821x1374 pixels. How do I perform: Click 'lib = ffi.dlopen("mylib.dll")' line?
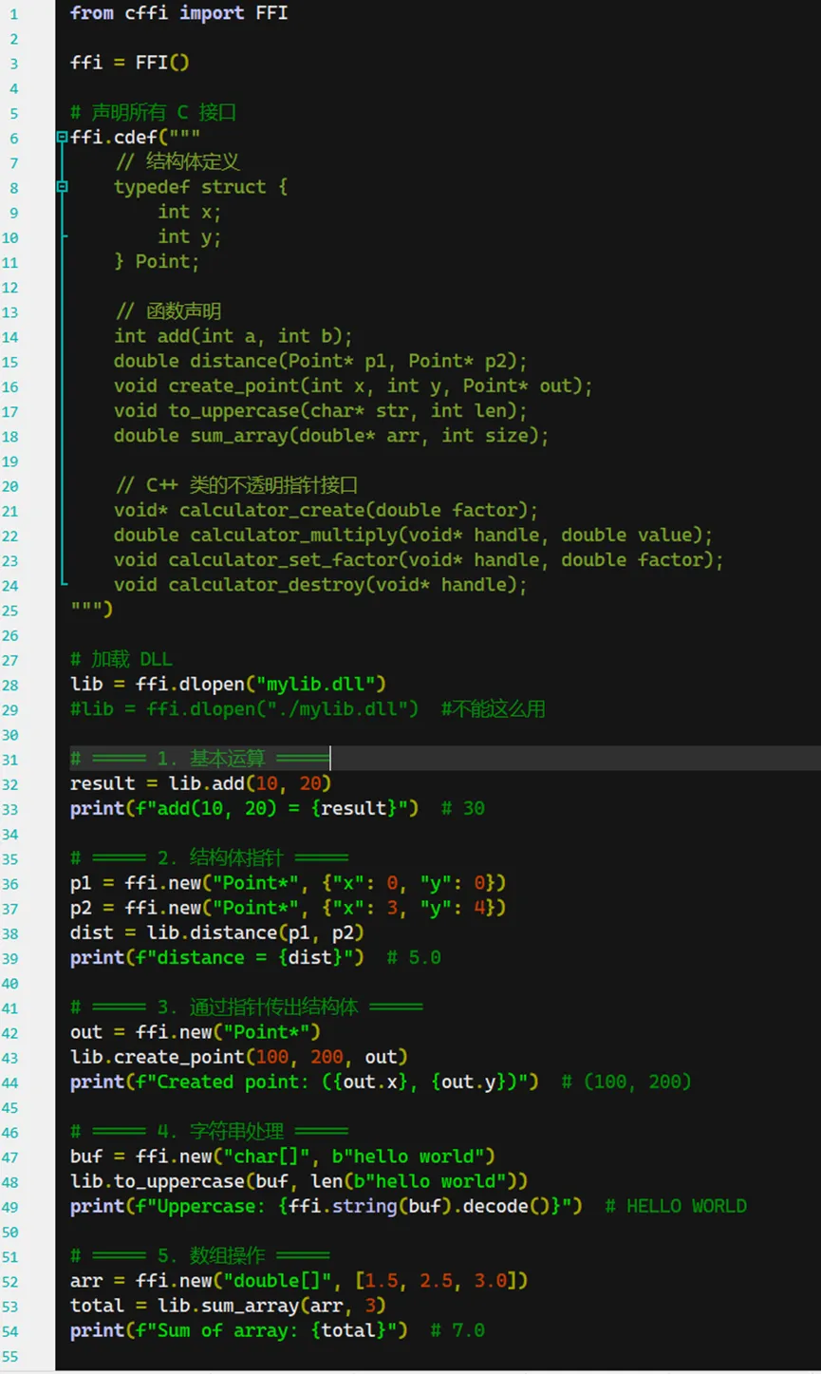tap(229, 684)
